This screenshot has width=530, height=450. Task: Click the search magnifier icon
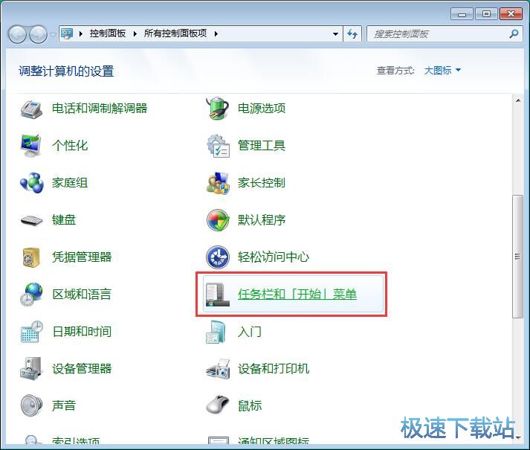[x=514, y=33]
